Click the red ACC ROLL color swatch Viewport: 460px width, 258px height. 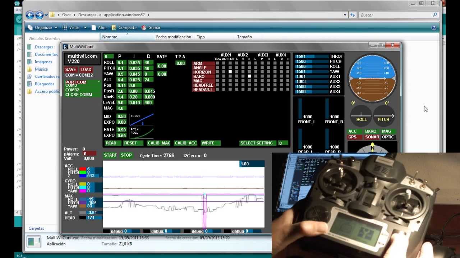click(x=83, y=169)
